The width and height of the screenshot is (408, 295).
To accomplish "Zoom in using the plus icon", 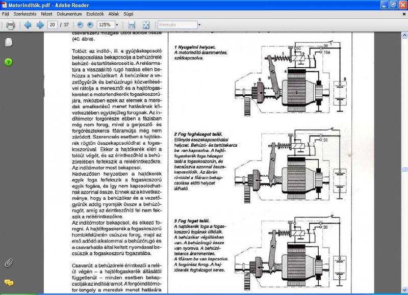I will (90, 24).
